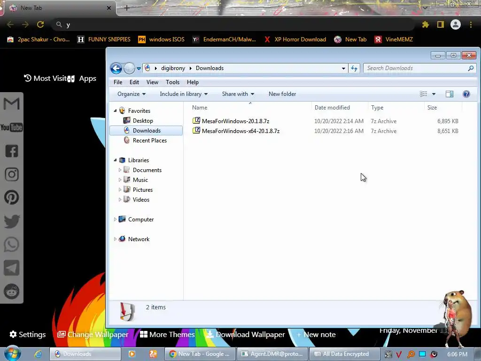The width and height of the screenshot is (481, 361).
Task: Open the Chrome three-dot menu
Action: click(x=471, y=24)
